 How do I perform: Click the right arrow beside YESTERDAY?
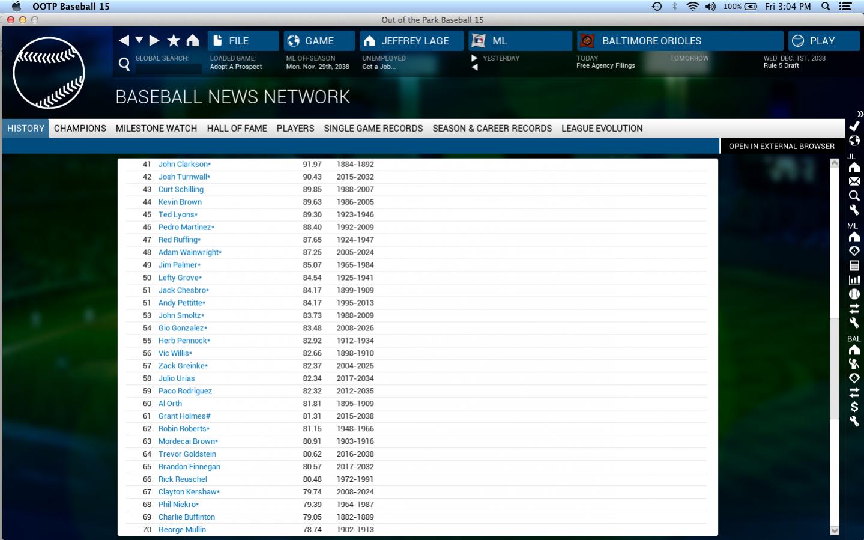(474, 58)
